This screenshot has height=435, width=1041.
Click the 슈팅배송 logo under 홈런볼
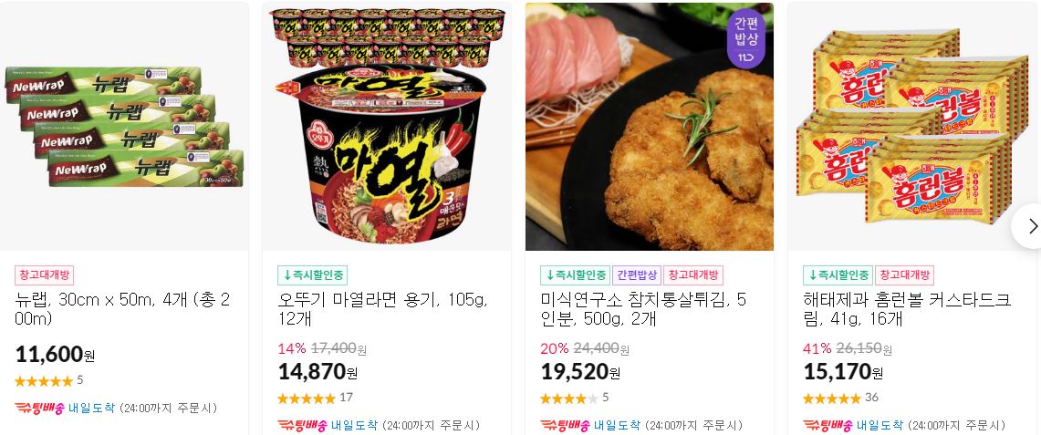click(828, 425)
